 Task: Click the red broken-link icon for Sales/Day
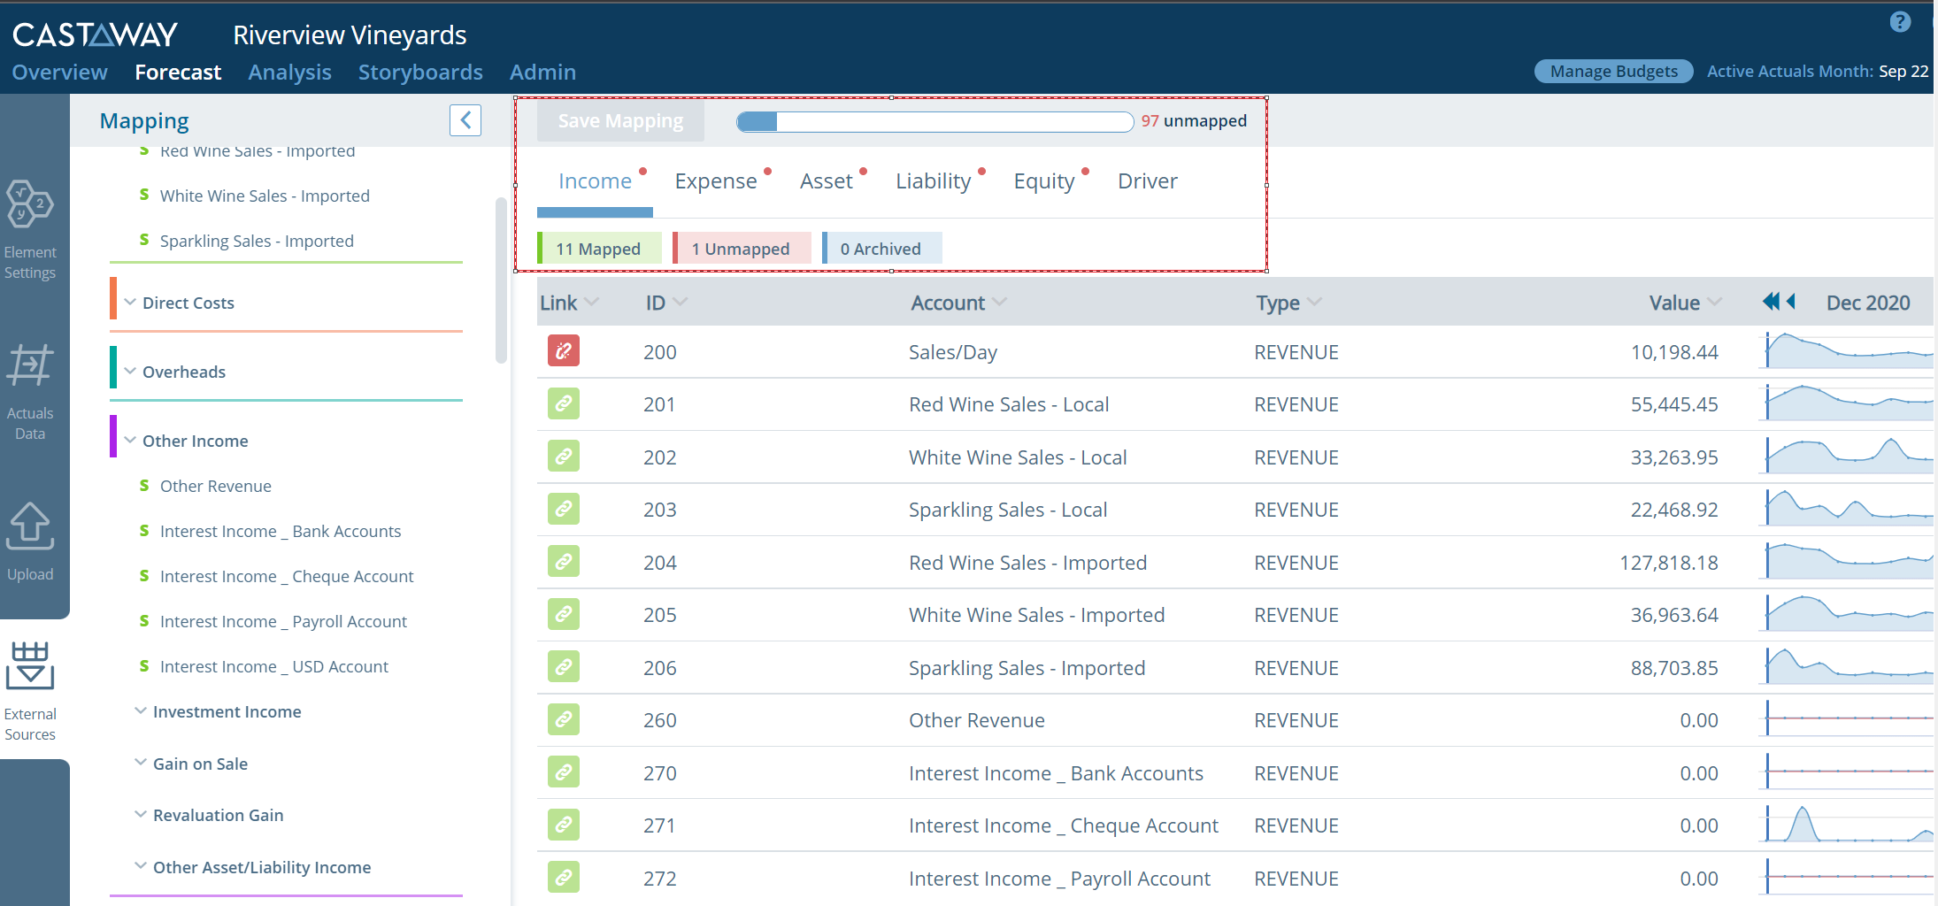point(563,351)
